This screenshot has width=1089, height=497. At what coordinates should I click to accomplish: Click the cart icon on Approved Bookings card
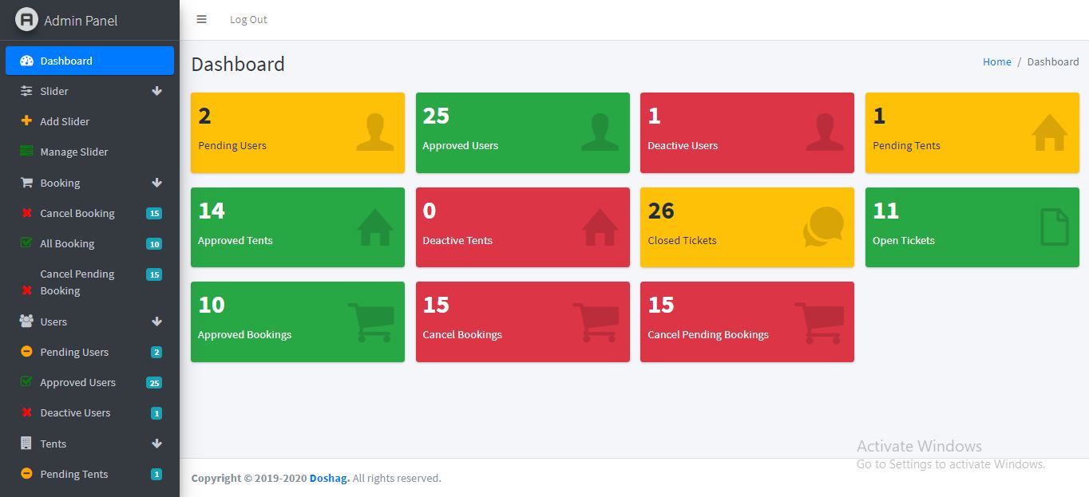click(371, 321)
